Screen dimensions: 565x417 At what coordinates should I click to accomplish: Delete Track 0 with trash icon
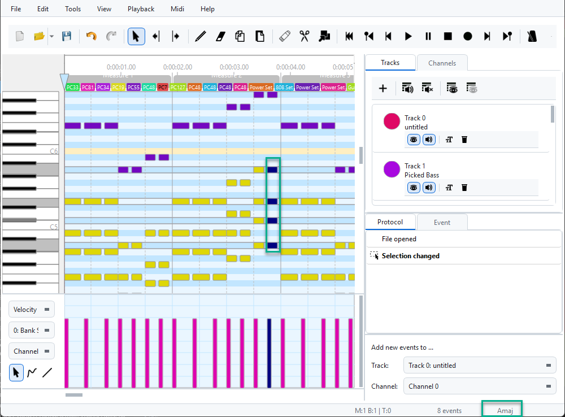(464, 140)
